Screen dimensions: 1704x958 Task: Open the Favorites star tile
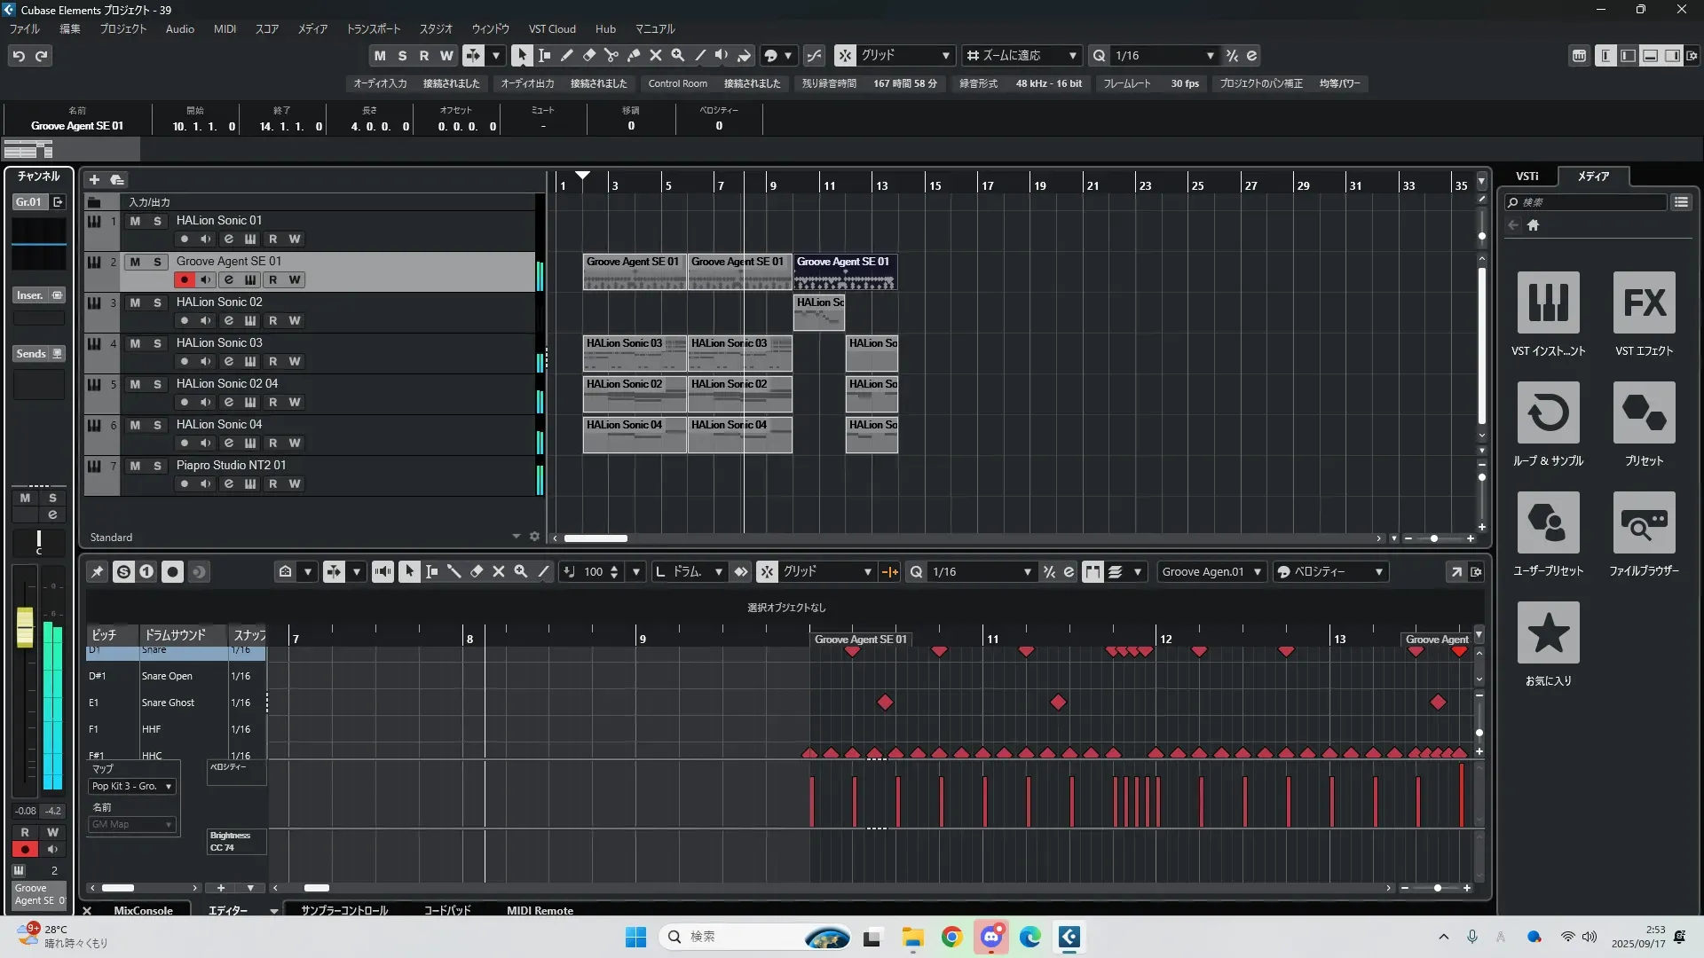(x=1548, y=632)
